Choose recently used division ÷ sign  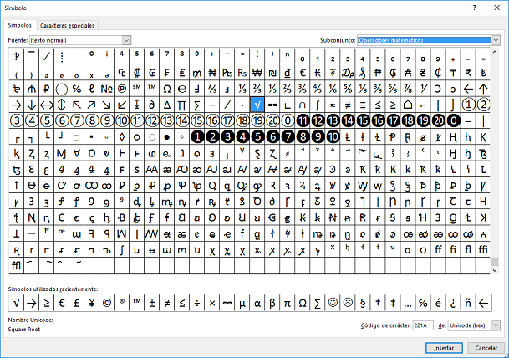[x=197, y=303]
